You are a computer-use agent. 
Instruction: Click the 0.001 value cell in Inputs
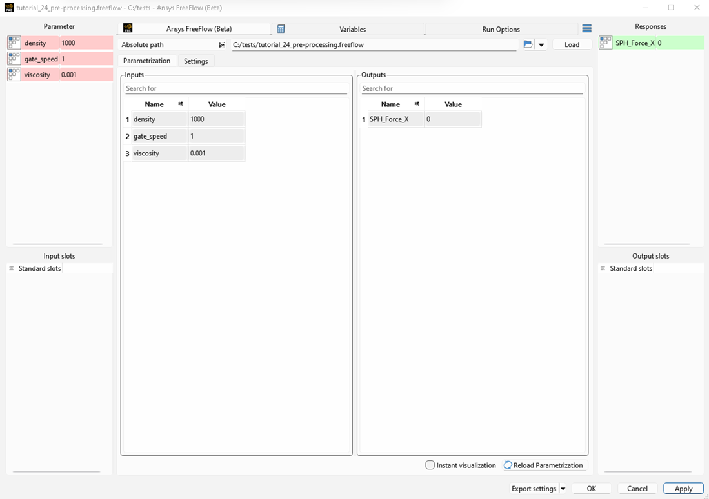click(217, 153)
